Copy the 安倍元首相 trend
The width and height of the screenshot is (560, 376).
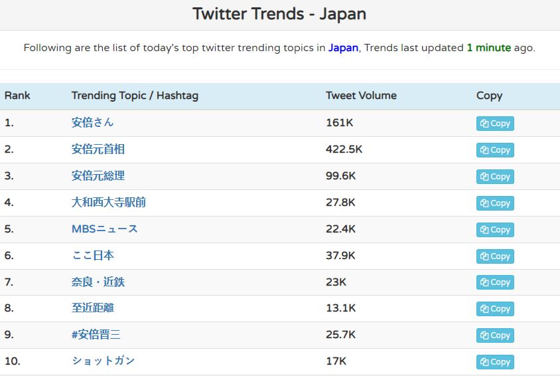495,150
